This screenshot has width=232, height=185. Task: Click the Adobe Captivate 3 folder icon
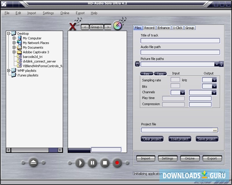19,52
